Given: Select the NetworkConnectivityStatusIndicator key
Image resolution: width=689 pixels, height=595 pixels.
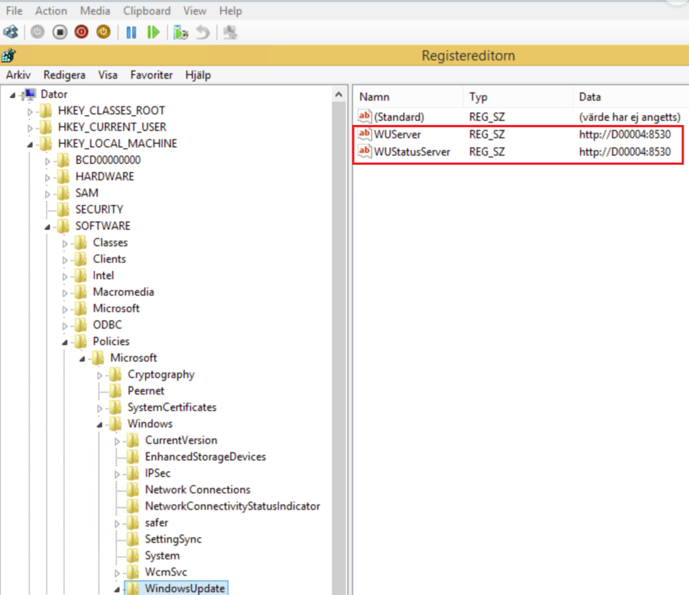Looking at the screenshot, I should point(232,506).
